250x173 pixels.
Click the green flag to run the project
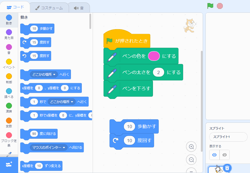210,5
